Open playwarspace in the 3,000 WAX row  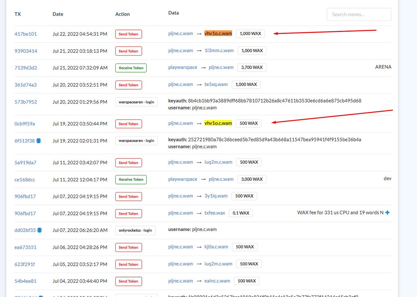point(183,179)
